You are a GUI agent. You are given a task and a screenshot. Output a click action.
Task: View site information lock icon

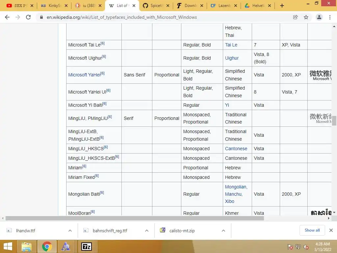tap(41, 17)
